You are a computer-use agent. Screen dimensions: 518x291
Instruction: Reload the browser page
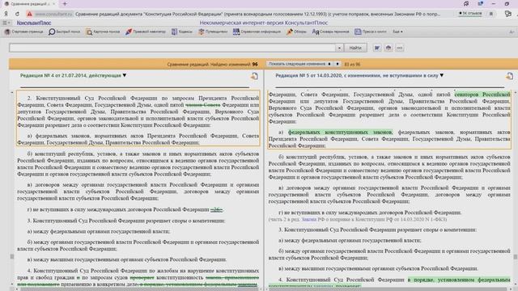click(17, 14)
